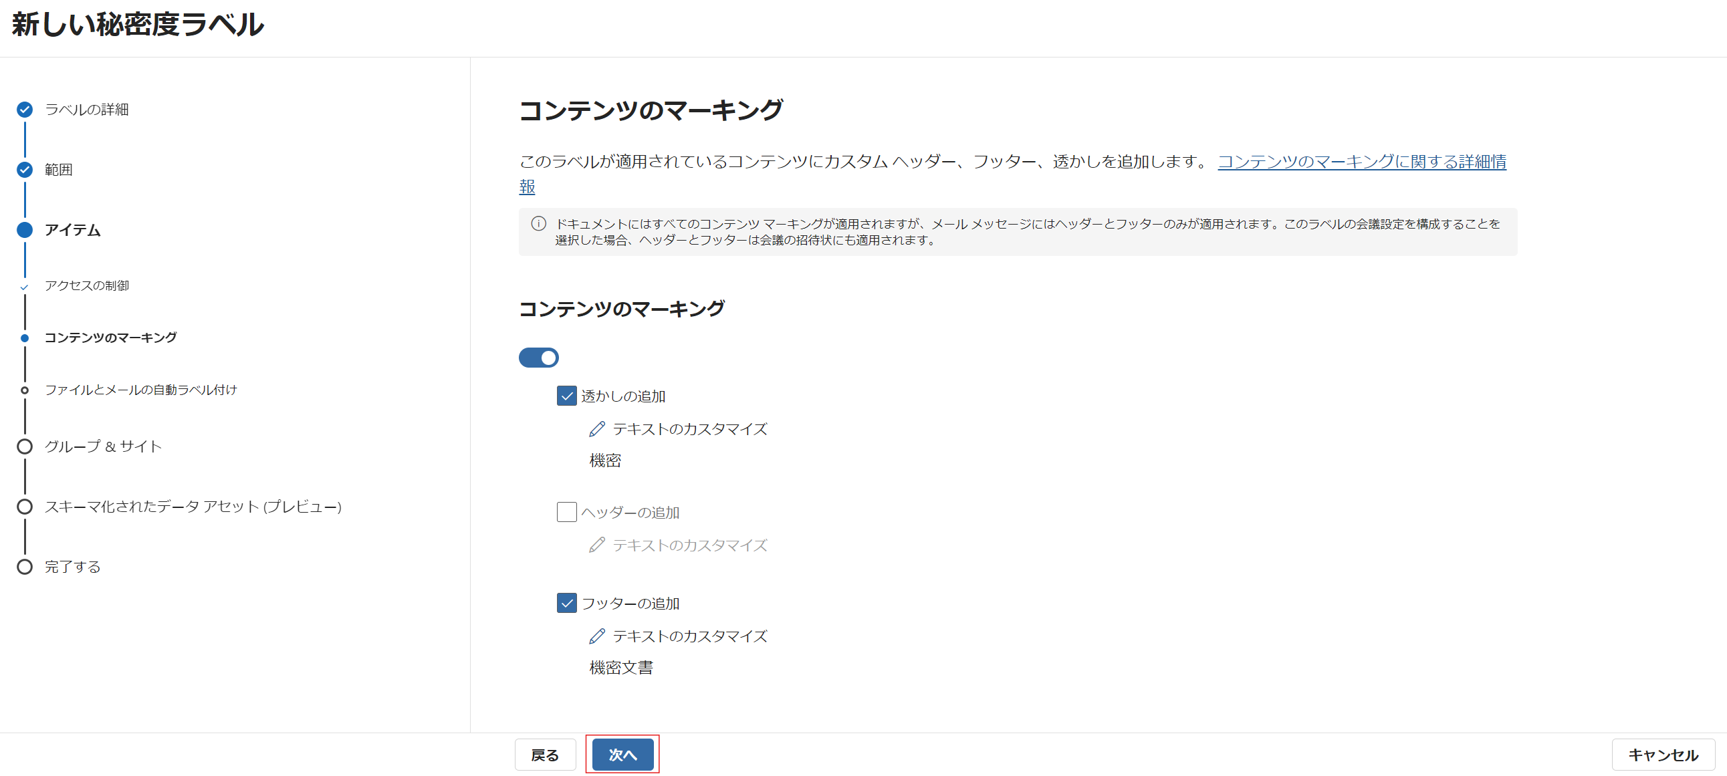Select スキーマ化されたデータ アセット step
The height and width of the screenshot is (776, 1727).
(193, 507)
